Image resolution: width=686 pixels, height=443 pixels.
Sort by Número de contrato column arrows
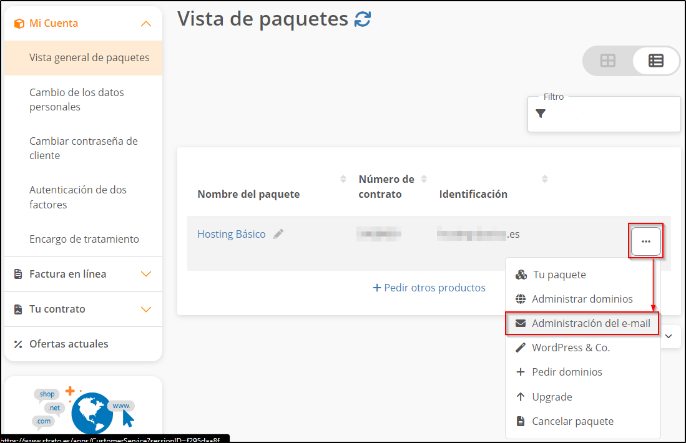[x=424, y=180]
